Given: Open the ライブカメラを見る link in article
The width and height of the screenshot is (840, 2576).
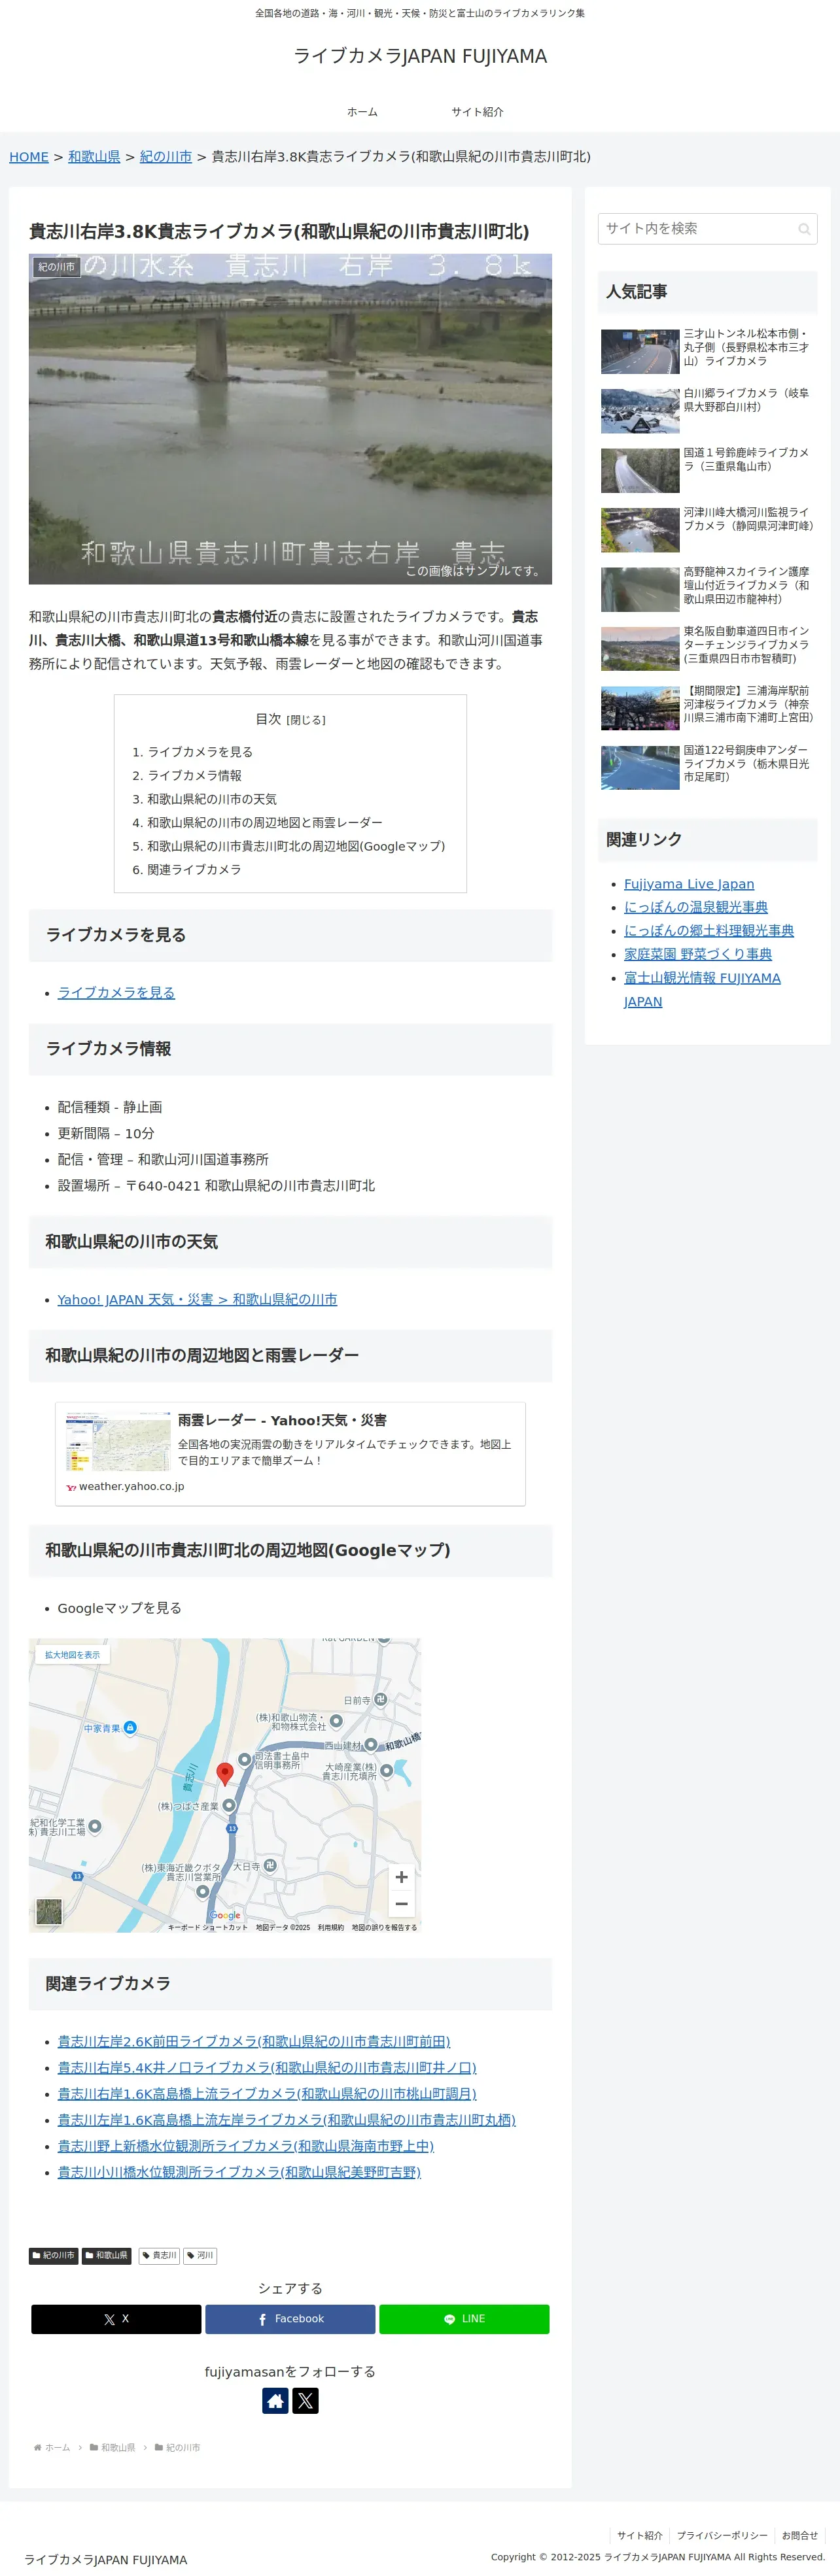Looking at the screenshot, I should [116, 992].
